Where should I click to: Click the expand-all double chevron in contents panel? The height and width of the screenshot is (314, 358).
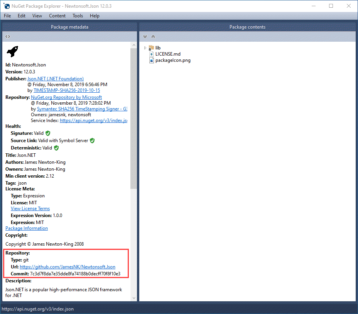point(145,36)
